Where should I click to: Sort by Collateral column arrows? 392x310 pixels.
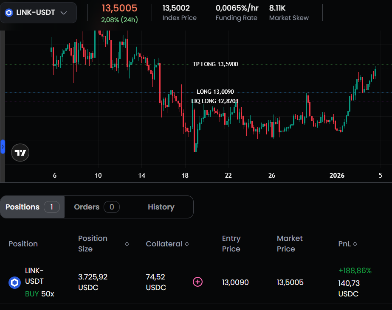pos(187,244)
